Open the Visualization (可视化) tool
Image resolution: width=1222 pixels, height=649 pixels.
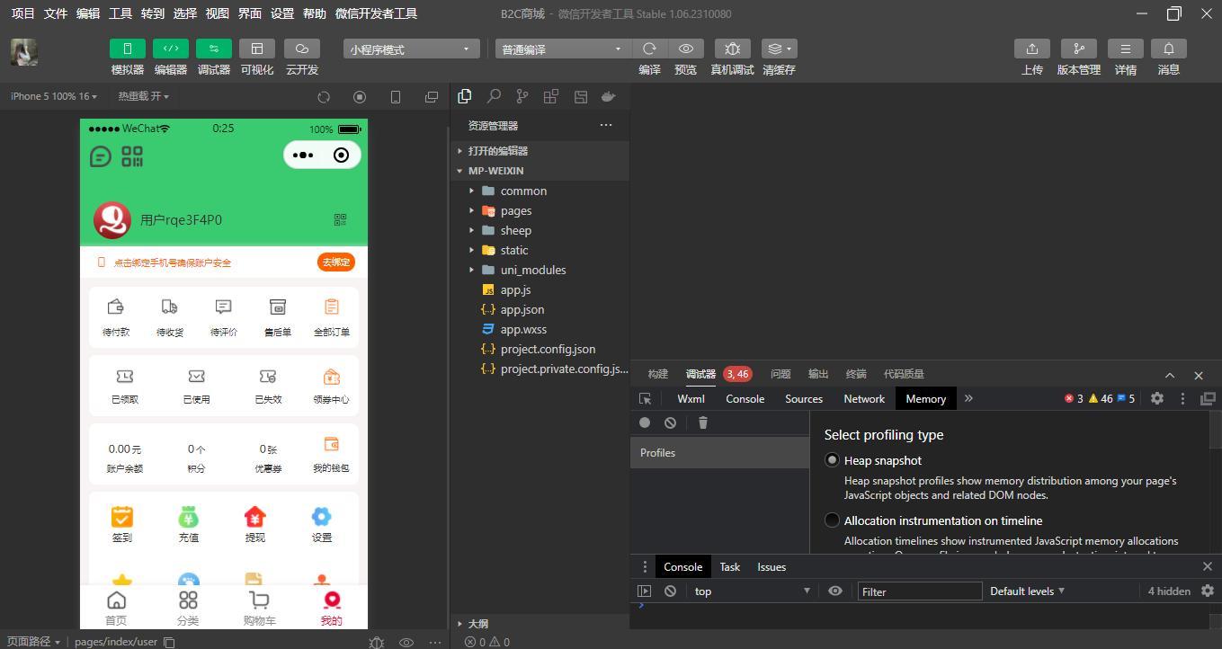point(257,49)
